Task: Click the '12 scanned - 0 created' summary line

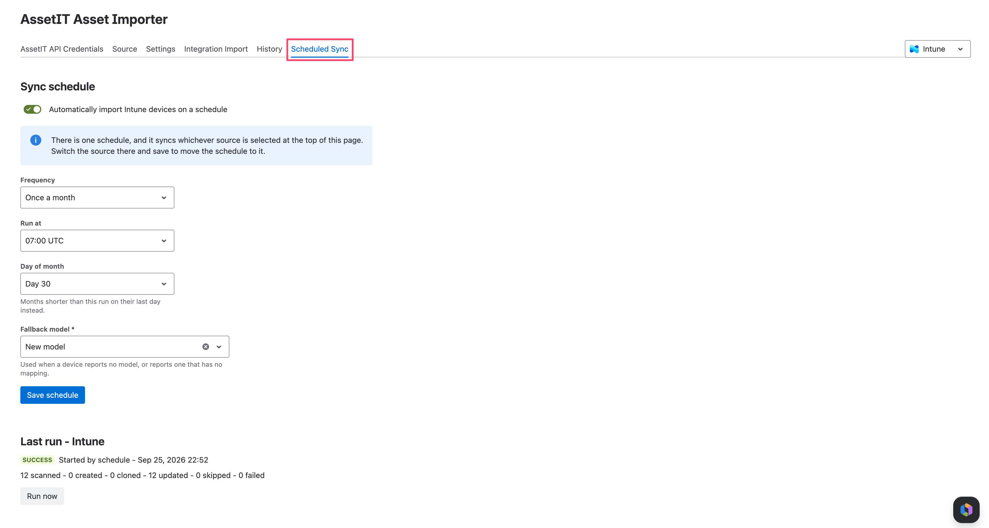Action: tap(142, 476)
